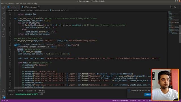Close the python_eda_app.py tab

pyautogui.click(x=39, y=7)
